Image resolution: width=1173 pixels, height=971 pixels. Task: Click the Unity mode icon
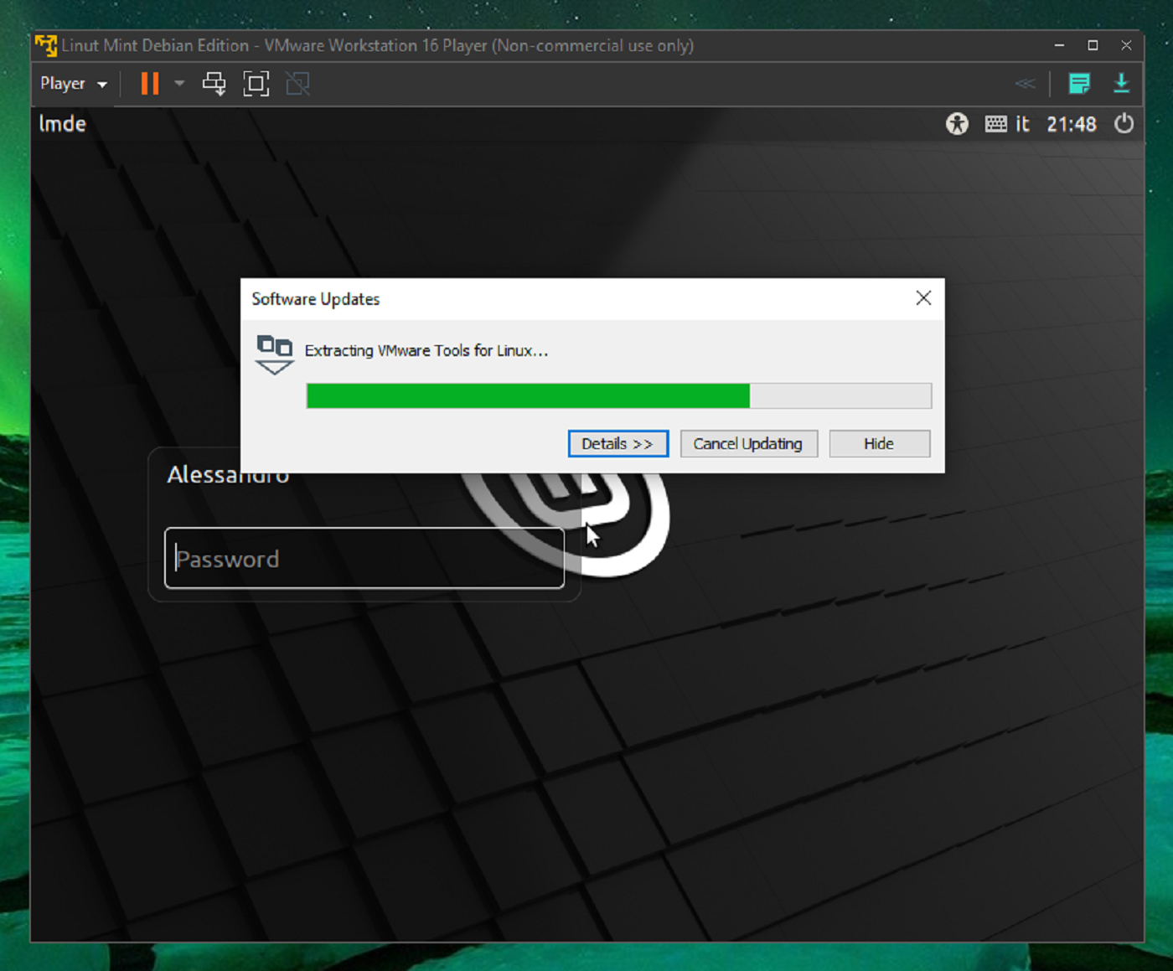[297, 84]
